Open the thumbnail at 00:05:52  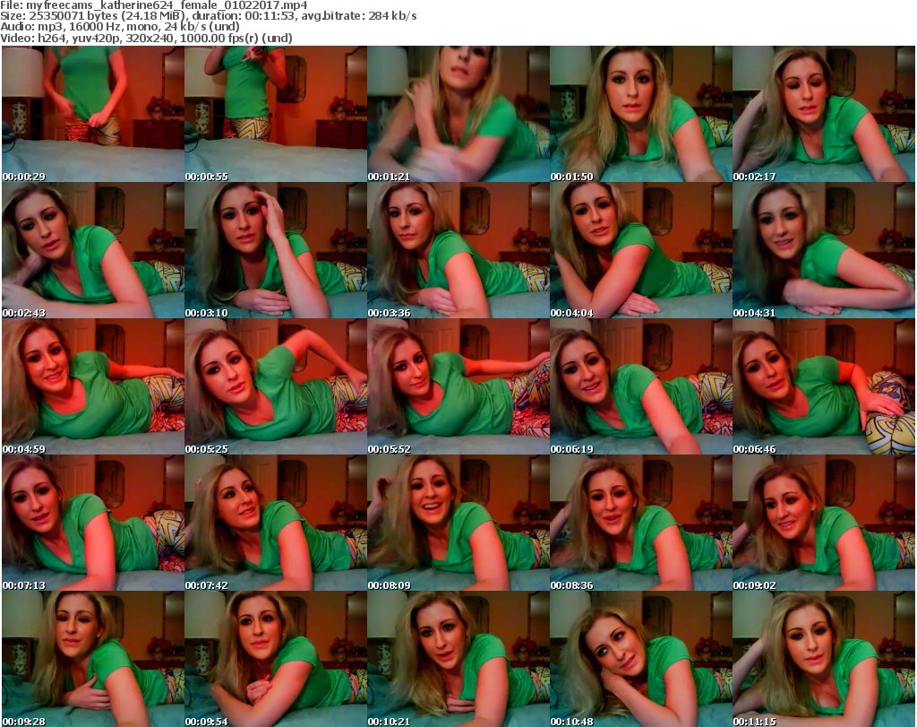point(458,387)
